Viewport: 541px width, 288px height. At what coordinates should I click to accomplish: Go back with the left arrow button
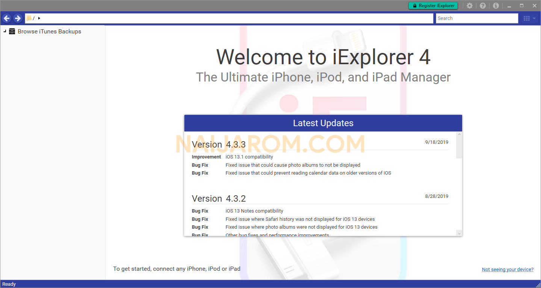[7, 18]
